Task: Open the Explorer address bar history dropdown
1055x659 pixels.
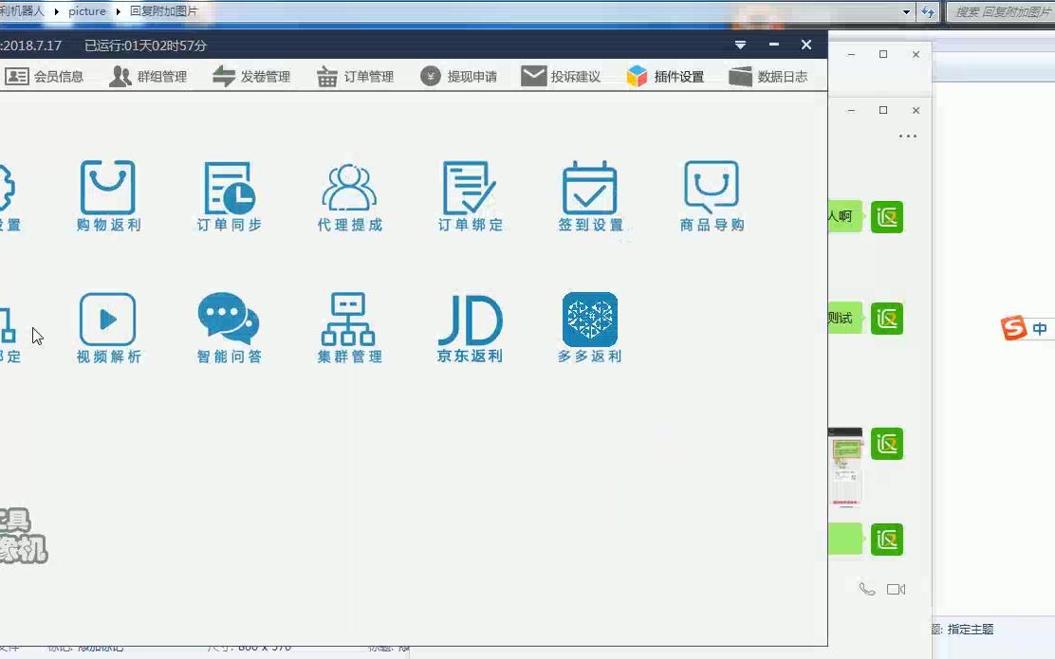Action: pyautogui.click(x=906, y=11)
